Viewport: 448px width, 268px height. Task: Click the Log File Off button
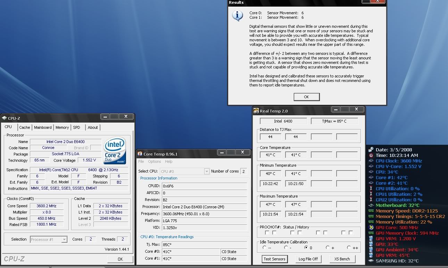308,259
